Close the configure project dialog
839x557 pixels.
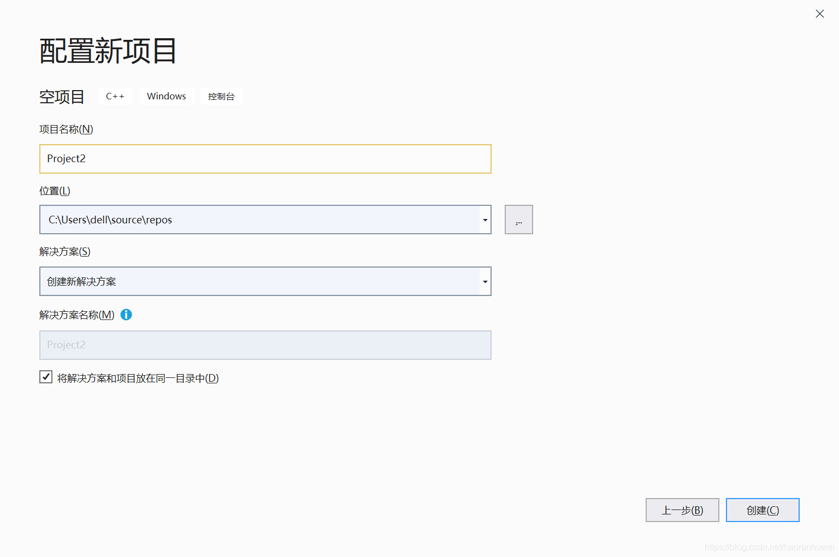(819, 14)
